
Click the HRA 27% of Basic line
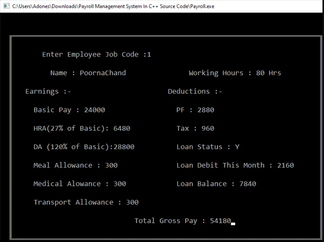coord(81,128)
